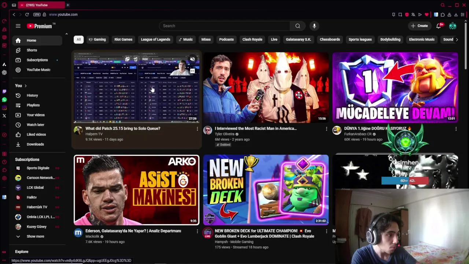The width and height of the screenshot is (469, 264).
Task: Open options for the Ederson Galatasaray video
Action: (x=197, y=231)
